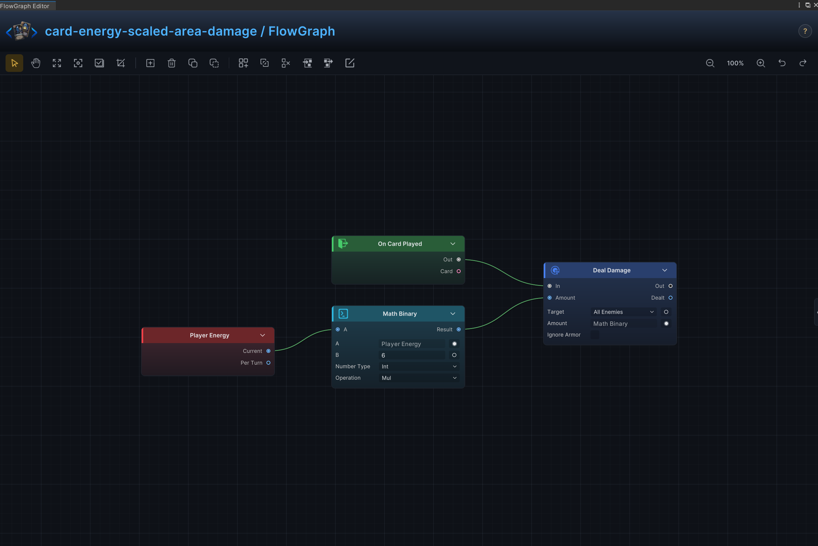Open the Operation Mul dropdown
This screenshot has width=818, height=546.
tap(419, 378)
